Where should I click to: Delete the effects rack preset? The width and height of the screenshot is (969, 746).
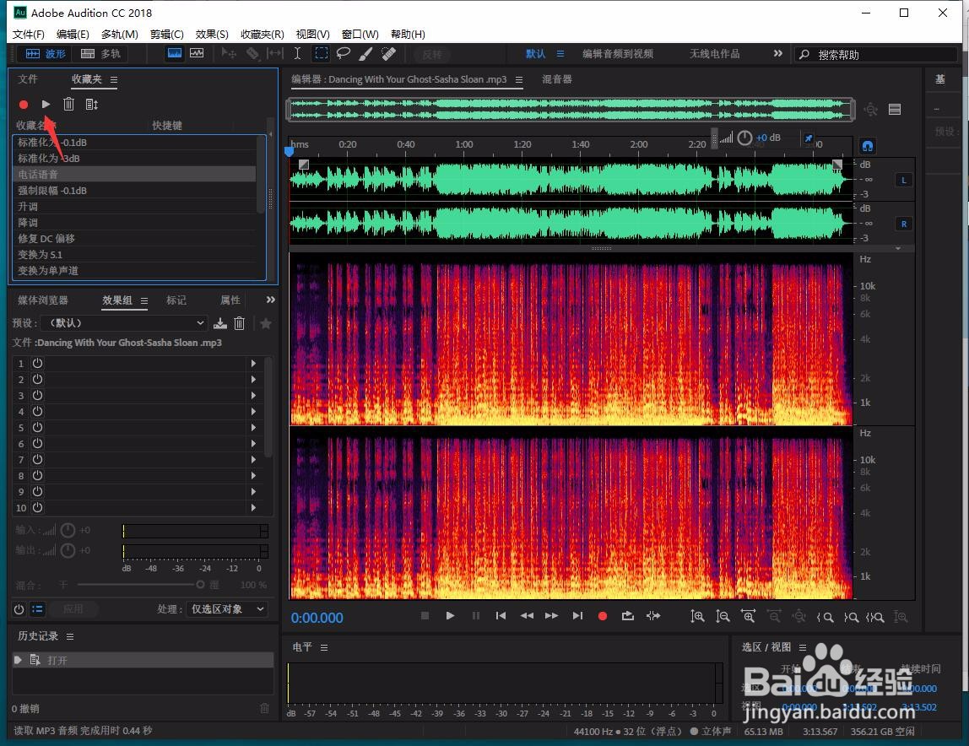point(240,322)
